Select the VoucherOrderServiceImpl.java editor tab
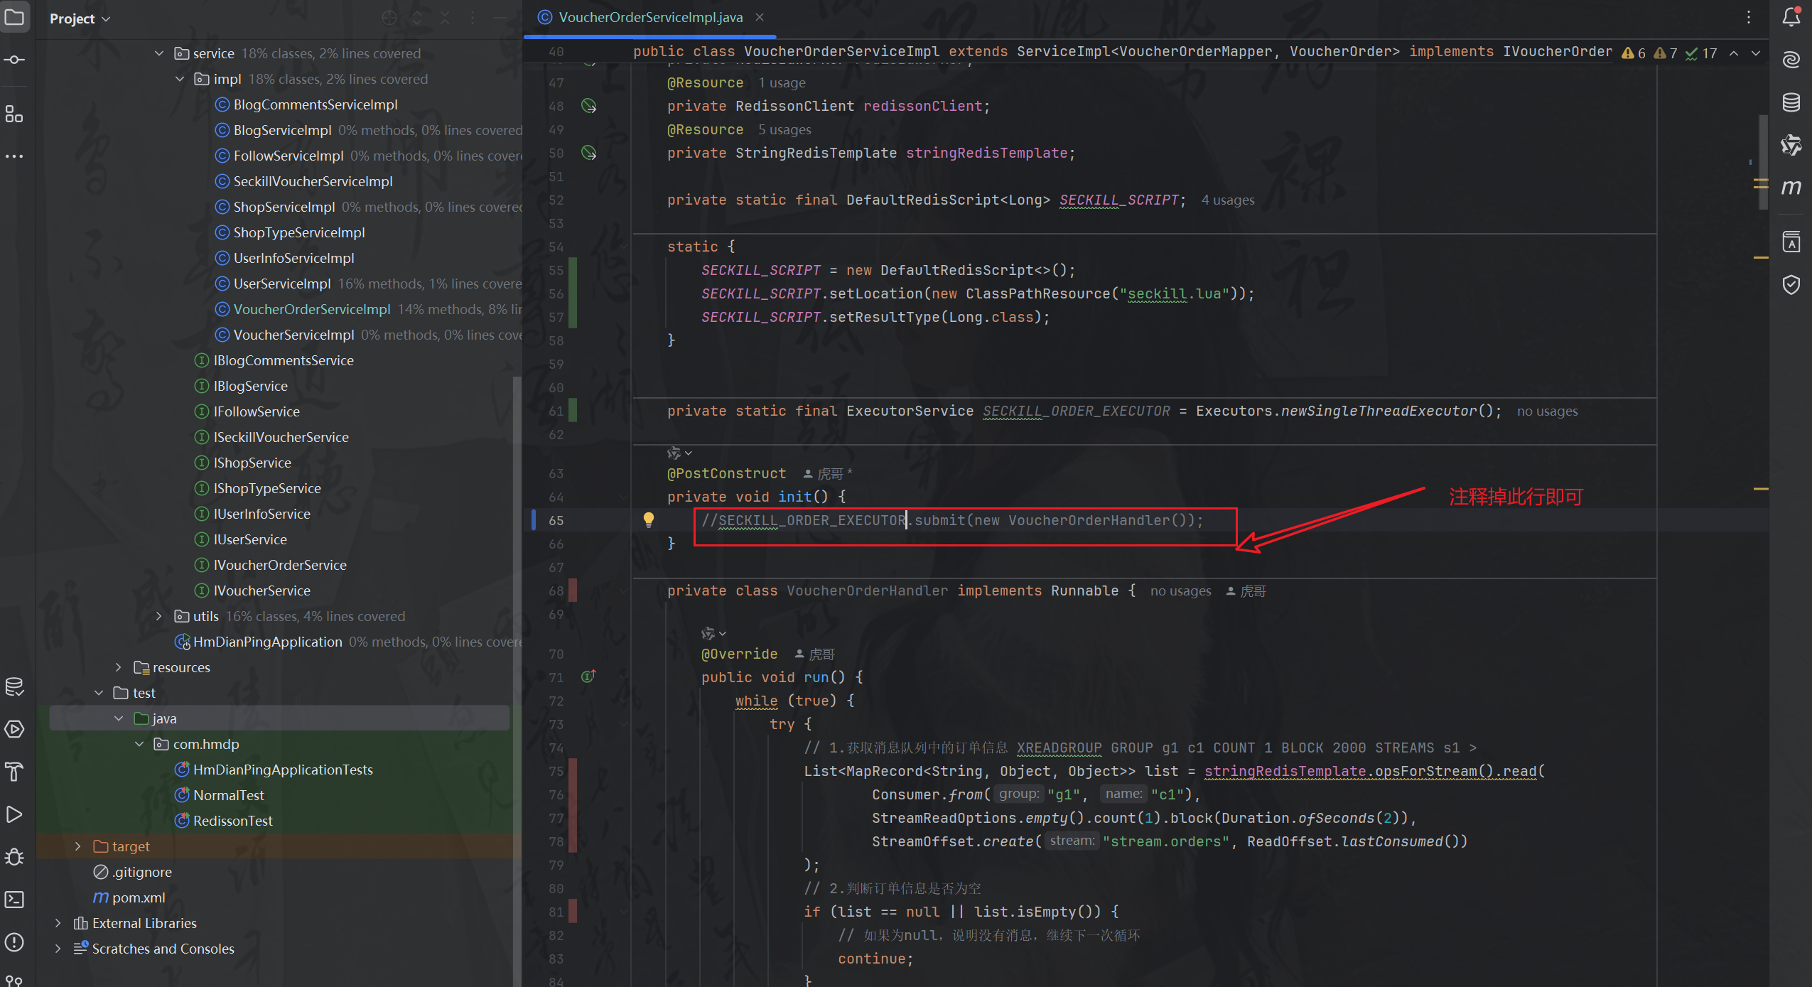This screenshot has height=987, width=1812. tap(649, 17)
